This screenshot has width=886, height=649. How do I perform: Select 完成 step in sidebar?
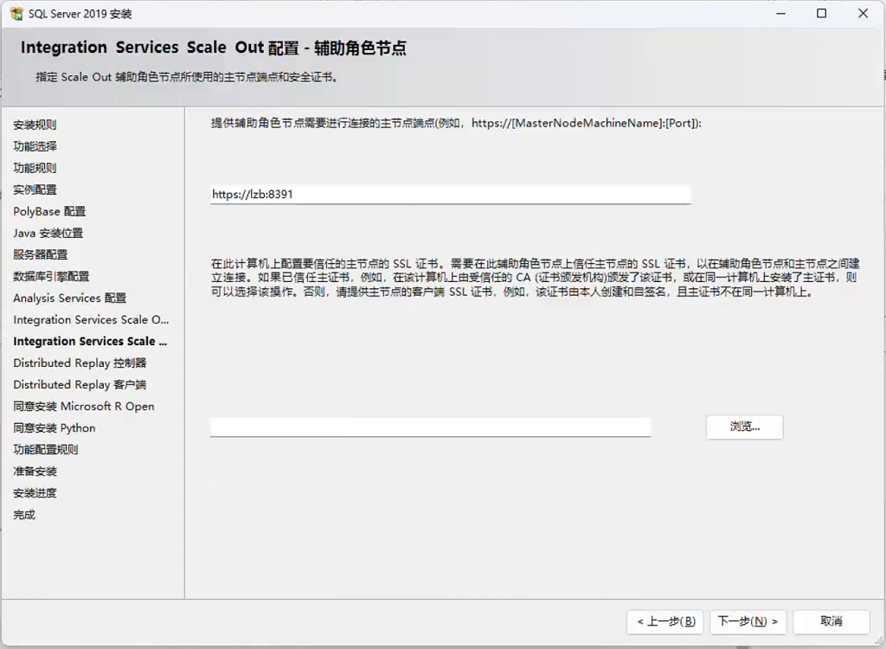coord(24,515)
